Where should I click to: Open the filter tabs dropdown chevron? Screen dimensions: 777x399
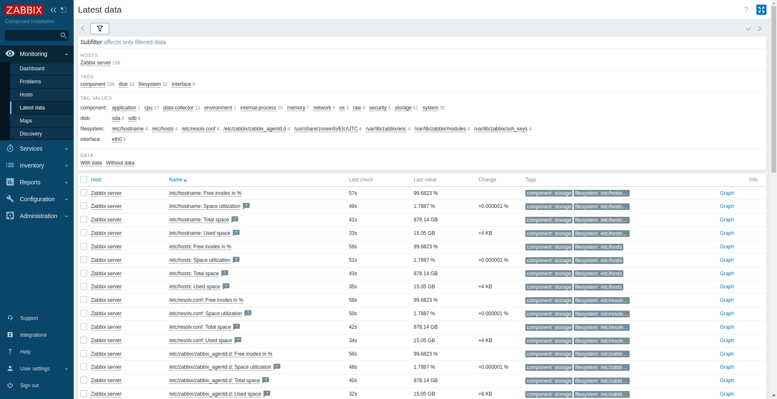pos(748,29)
